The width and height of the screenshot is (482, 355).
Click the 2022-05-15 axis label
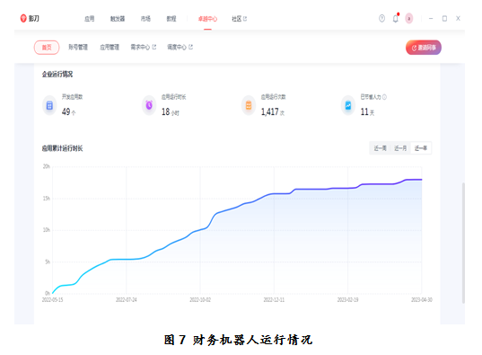click(x=53, y=299)
